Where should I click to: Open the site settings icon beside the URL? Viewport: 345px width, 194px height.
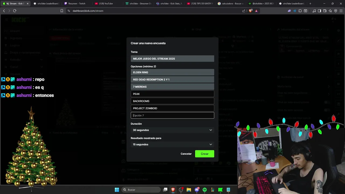69,11
